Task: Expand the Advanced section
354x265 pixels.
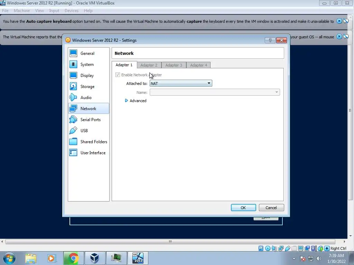Action: (136, 101)
